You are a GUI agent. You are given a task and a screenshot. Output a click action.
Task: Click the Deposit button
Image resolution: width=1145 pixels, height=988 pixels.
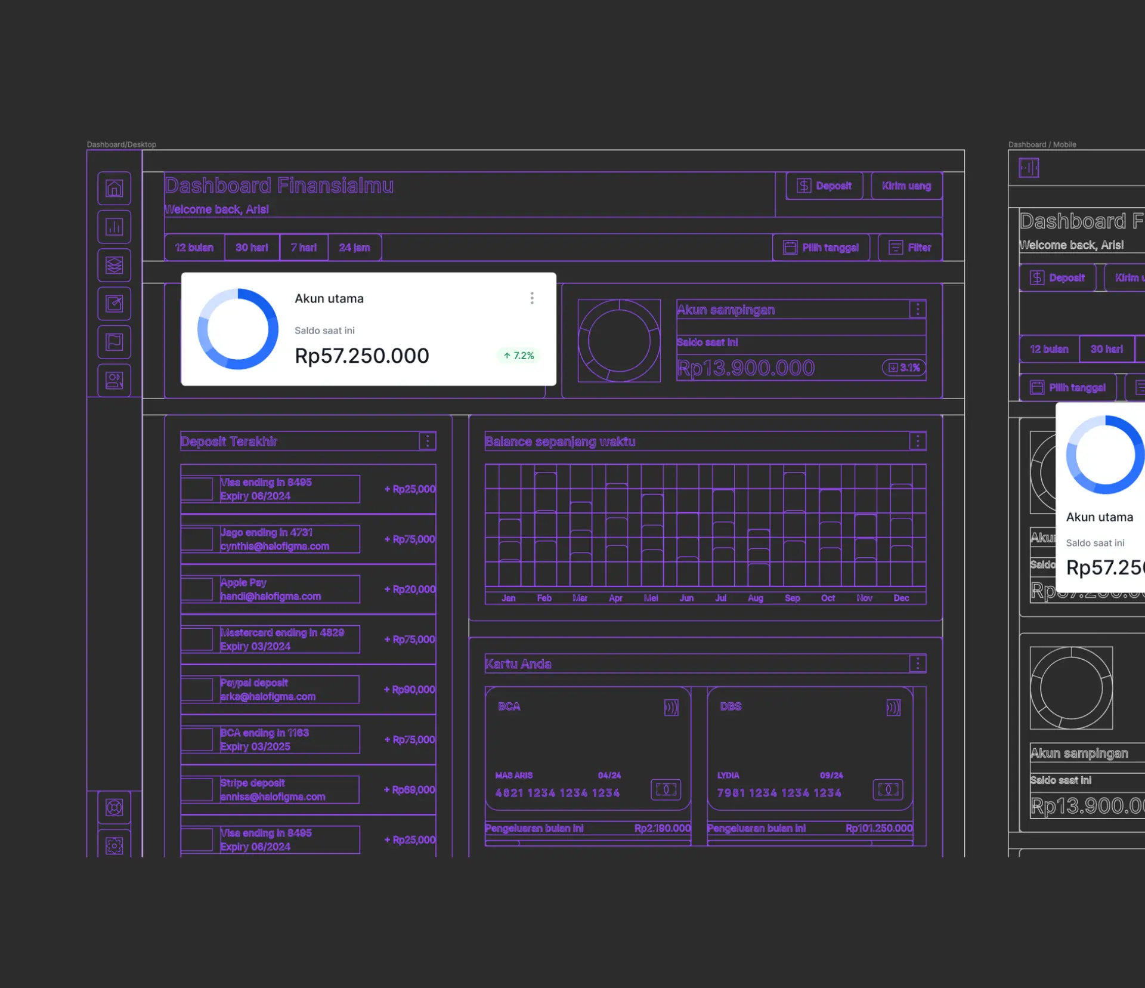824,186
